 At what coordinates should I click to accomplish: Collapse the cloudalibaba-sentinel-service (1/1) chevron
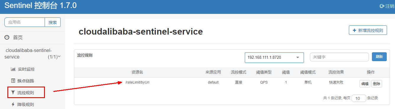coord(59,56)
